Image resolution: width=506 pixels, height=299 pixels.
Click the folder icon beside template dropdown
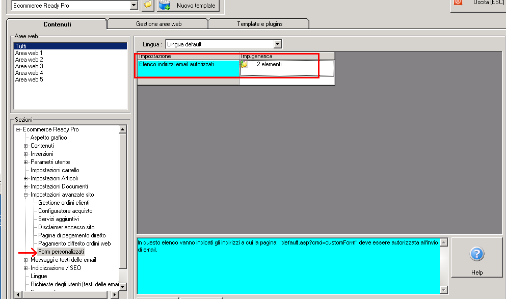(x=147, y=5)
